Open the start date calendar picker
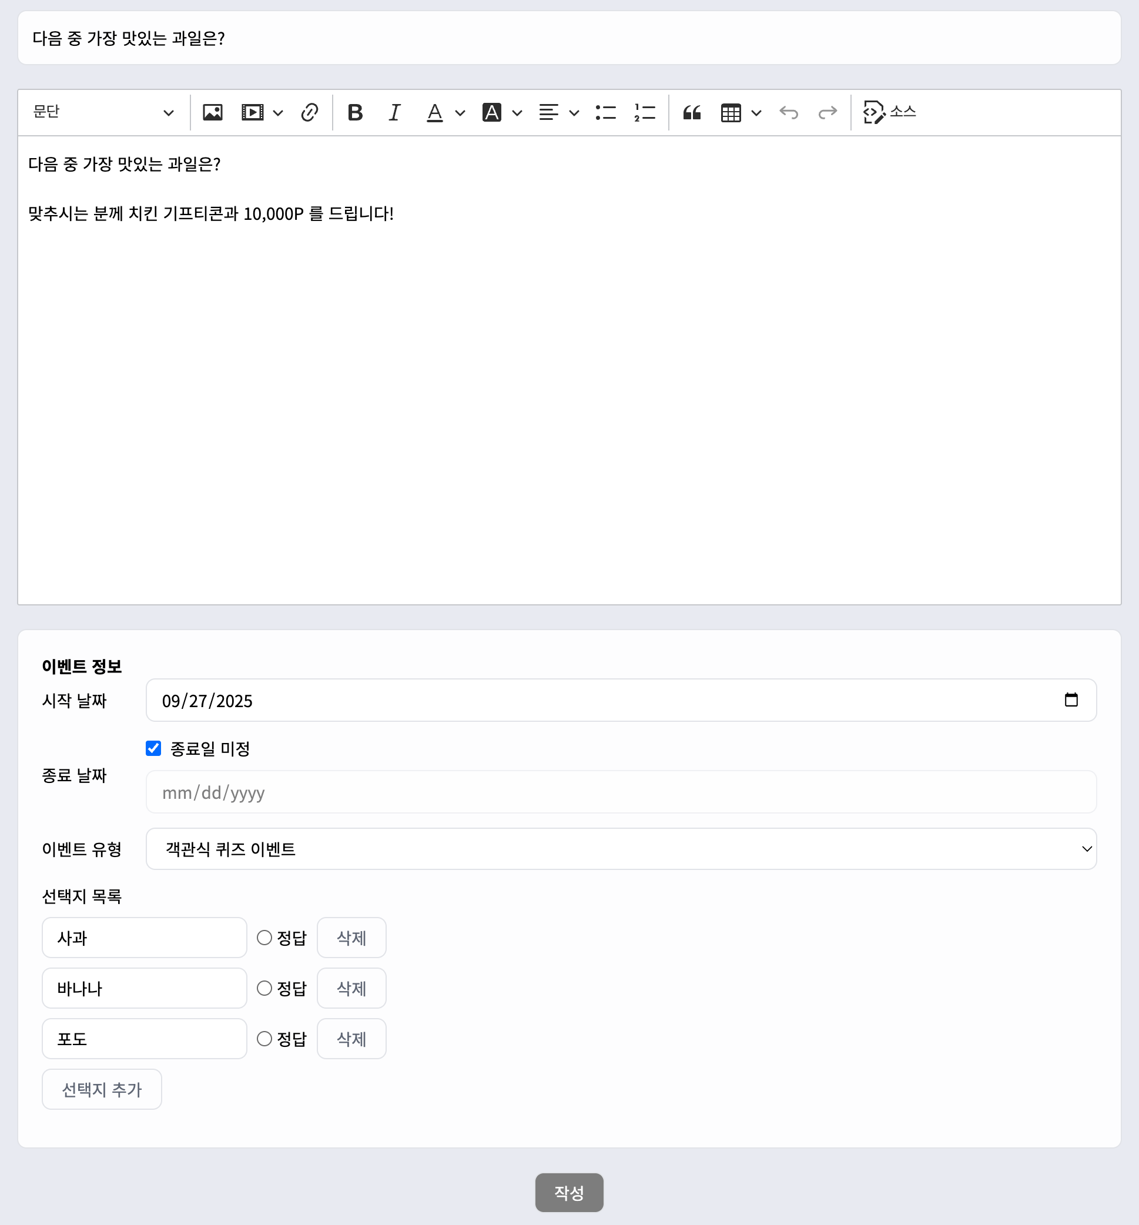This screenshot has height=1225, width=1139. click(x=1073, y=700)
